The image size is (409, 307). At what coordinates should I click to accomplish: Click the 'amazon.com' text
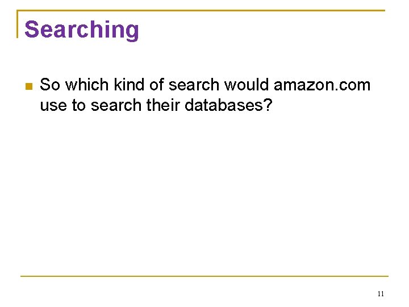(x=322, y=85)
